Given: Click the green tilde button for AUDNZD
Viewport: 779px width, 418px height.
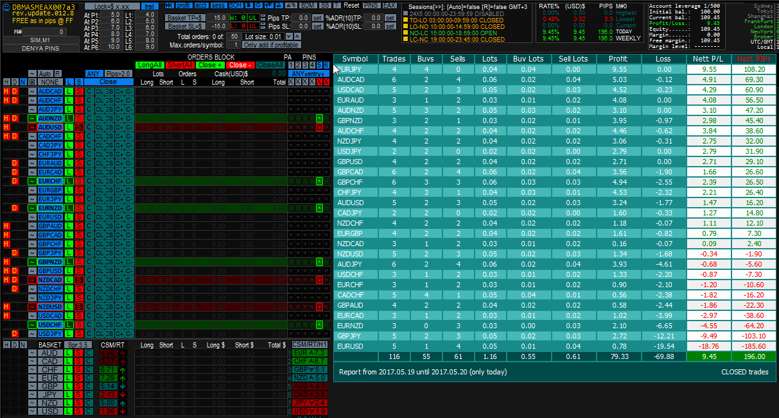Looking at the screenshot, I should pos(32,119).
